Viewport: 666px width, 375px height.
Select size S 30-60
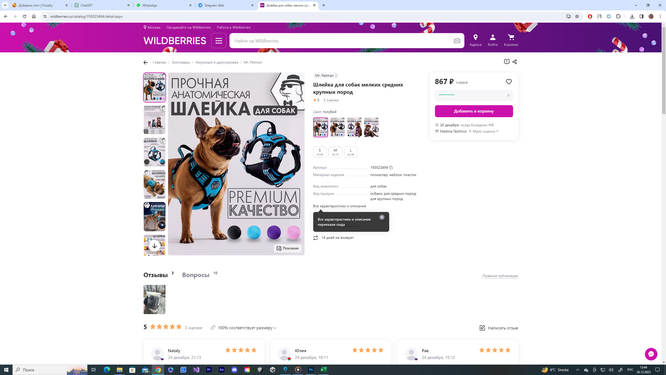pos(320,152)
